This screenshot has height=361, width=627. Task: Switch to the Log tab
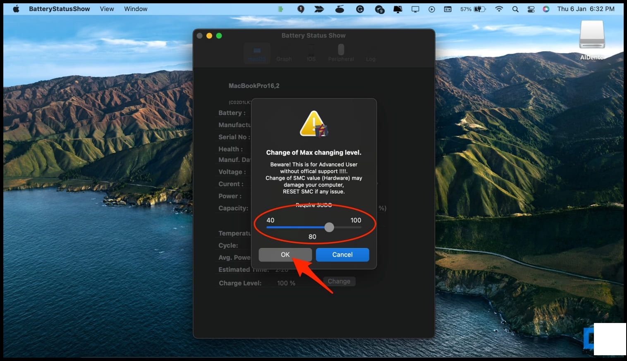(371, 53)
